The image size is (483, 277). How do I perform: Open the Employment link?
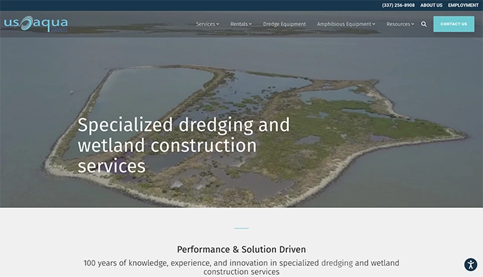463,6
